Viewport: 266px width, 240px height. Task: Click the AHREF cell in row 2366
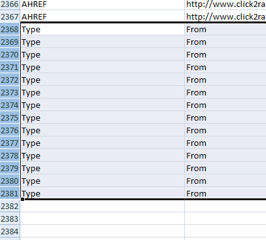pos(103,4)
